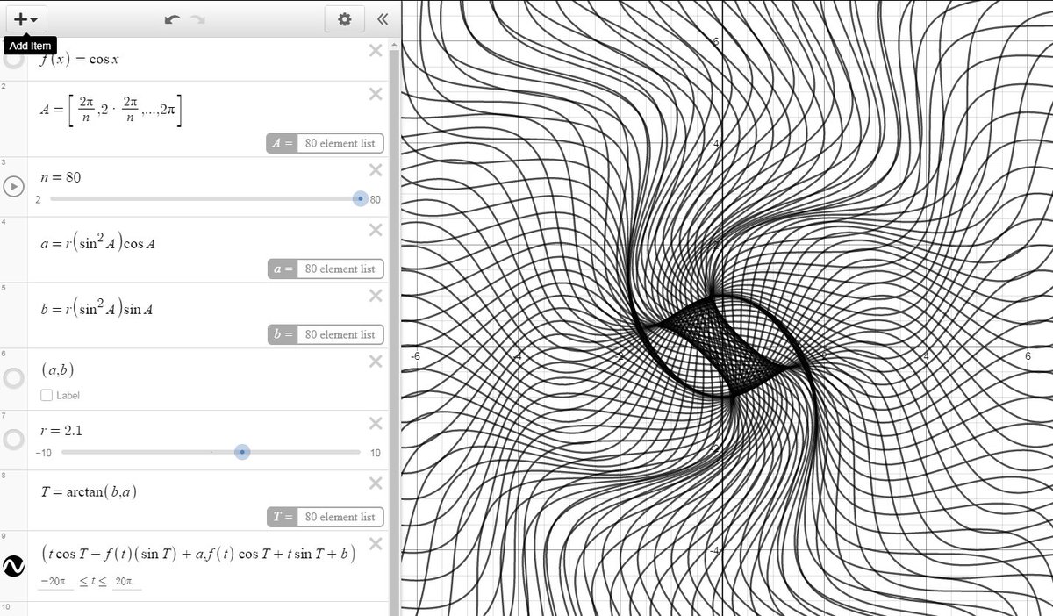Click the b = 80 element list badge
Screen dimensions: 1053x616
click(x=326, y=334)
